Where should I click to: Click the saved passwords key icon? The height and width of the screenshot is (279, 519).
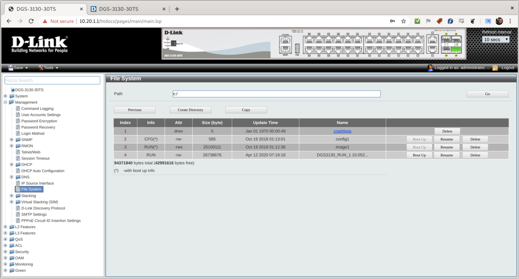pyautogui.click(x=392, y=21)
